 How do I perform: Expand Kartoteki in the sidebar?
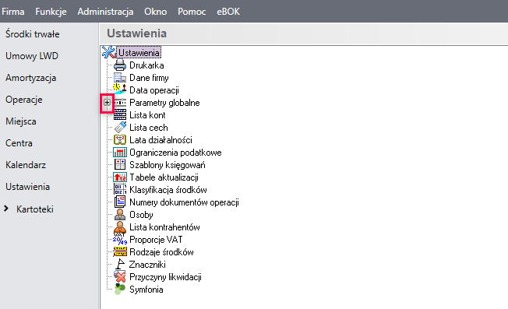coord(6,209)
